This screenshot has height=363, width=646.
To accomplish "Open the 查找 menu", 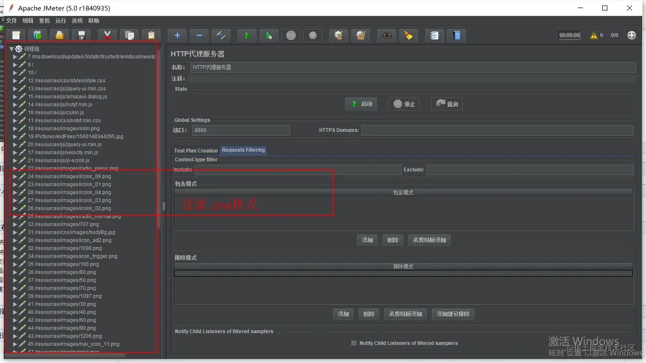I will (44, 20).
